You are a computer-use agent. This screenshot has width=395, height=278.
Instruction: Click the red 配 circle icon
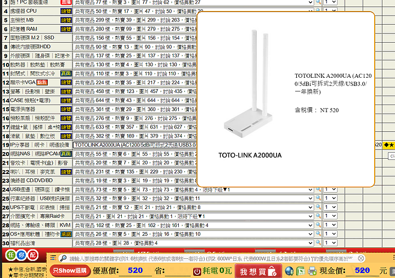pos(33,255)
